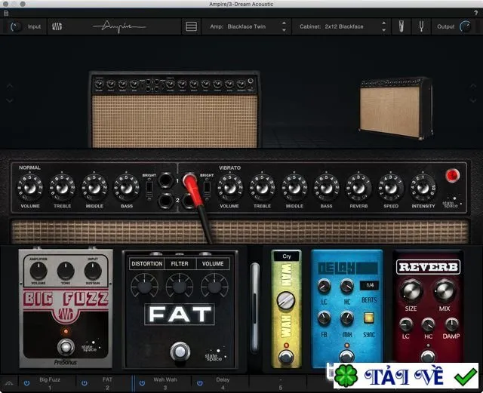Click the Reverb Mix knob
This screenshot has height=393, width=483.
pyautogui.click(x=445, y=290)
